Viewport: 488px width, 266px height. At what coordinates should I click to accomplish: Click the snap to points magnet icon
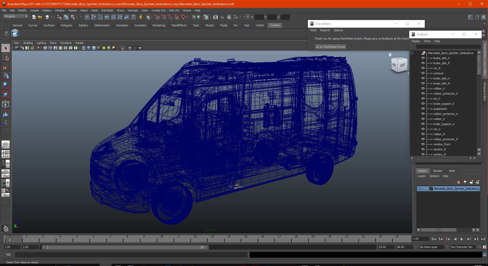point(170,17)
